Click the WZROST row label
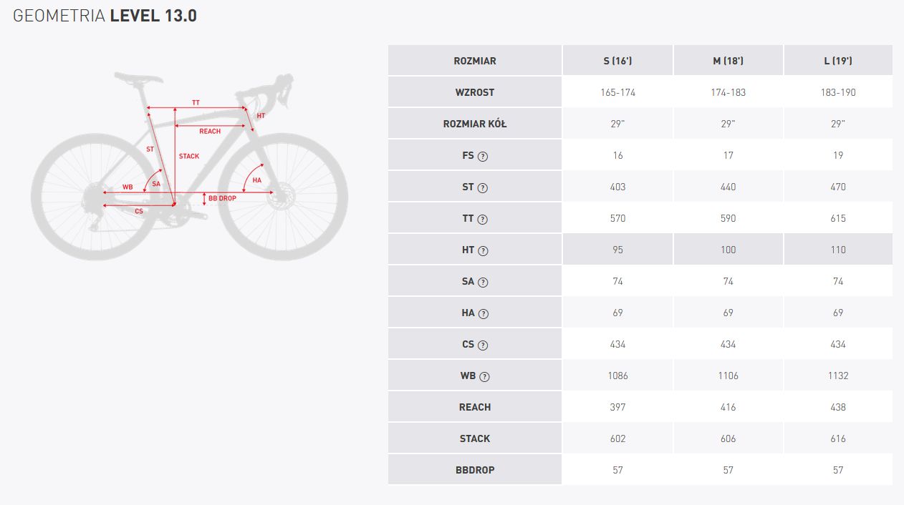The image size is (904, 505). click(x=475, y=92)
